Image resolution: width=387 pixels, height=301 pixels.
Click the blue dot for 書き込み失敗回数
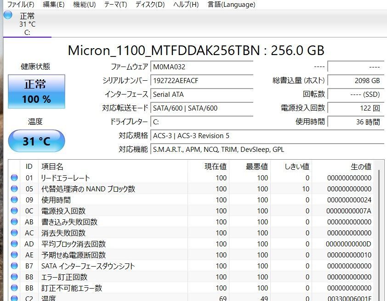(x=15, y=222)
